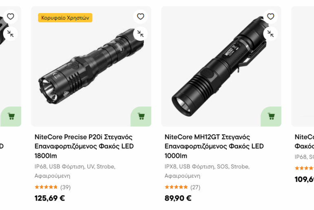Screen dimensions: 314x210
Task: Add NiteCore P20i to comparison with arrows icon
Action: [140, 33]
